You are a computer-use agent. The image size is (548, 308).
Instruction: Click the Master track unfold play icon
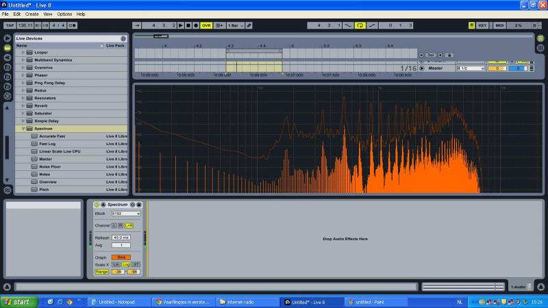coord(422,68)
